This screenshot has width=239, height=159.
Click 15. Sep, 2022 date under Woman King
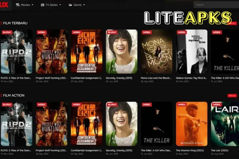click(182, 154)
